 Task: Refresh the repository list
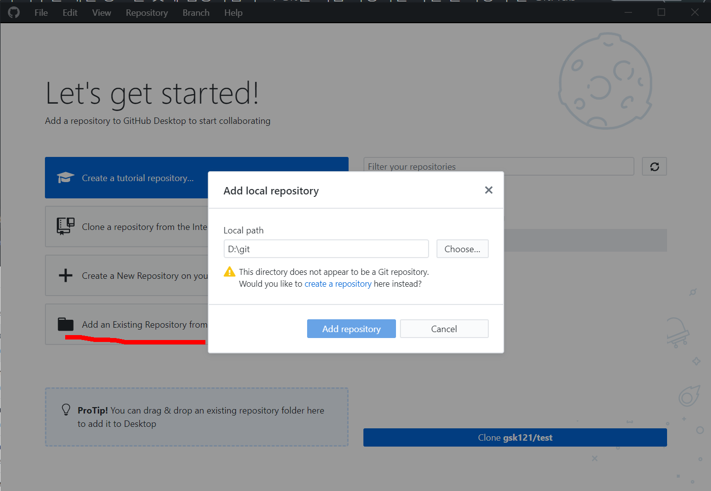(x=654, y=166)
